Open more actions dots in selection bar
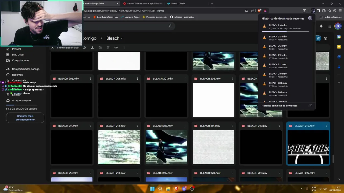 [x=124, y=47]
